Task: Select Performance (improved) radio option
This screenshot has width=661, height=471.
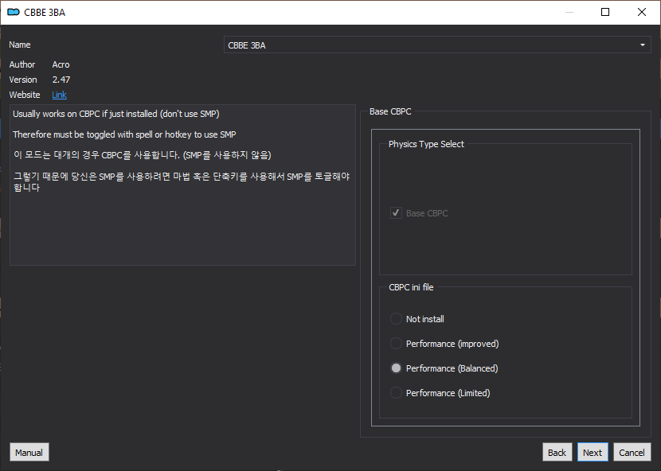Action: tap(396, 344)
